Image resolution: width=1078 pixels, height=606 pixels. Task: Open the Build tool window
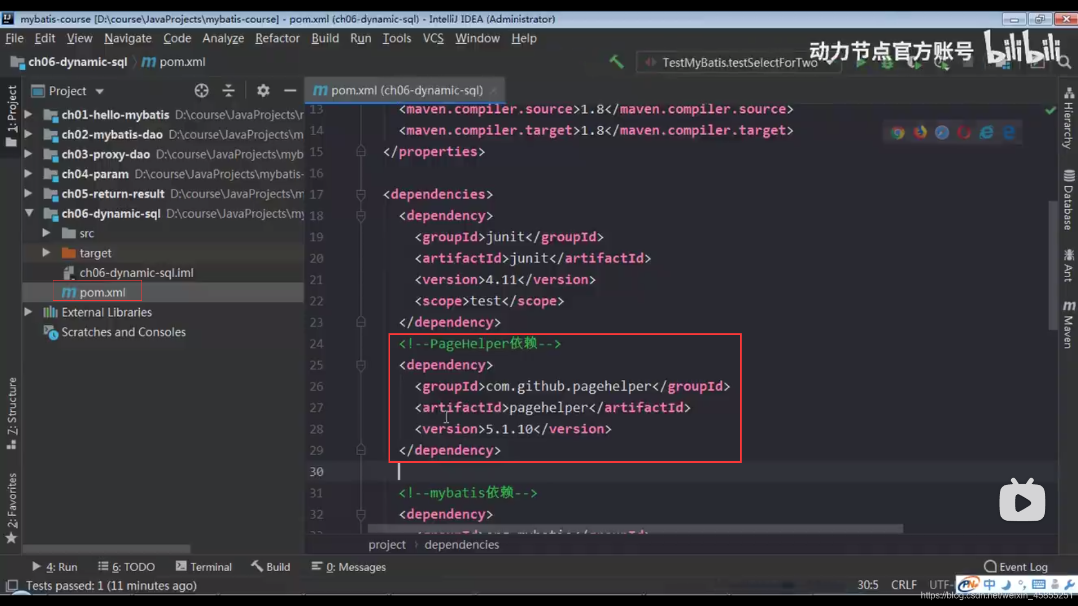[271, 567]
